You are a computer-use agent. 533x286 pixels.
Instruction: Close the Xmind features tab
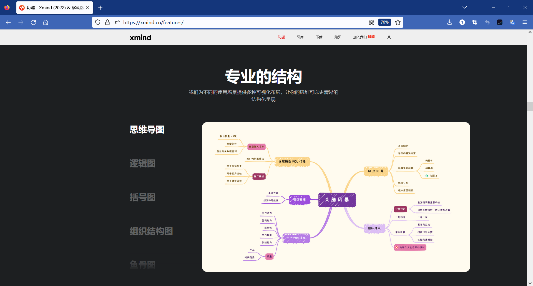click(87, 7)
